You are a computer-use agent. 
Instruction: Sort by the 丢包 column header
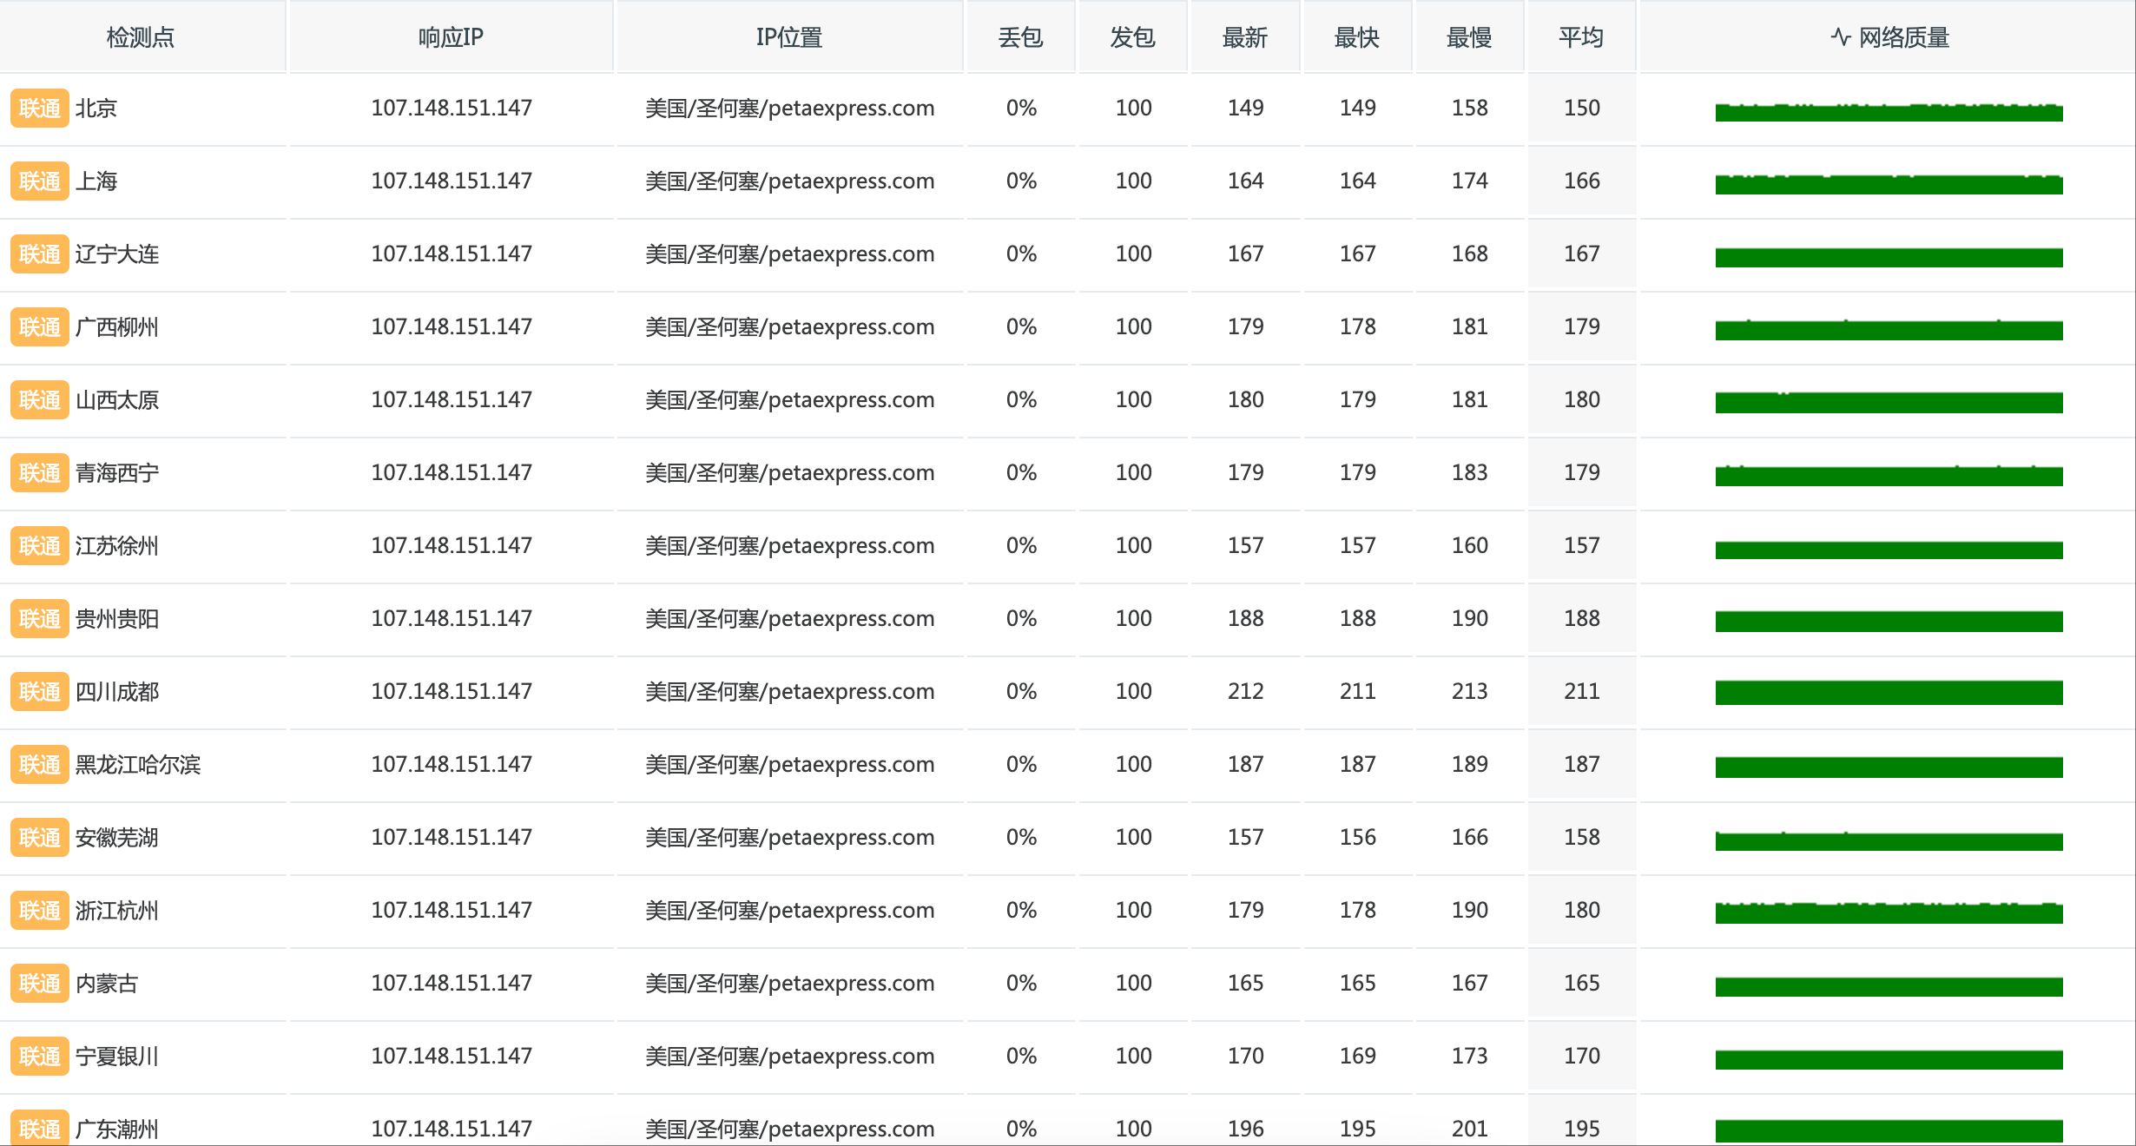1021,37
